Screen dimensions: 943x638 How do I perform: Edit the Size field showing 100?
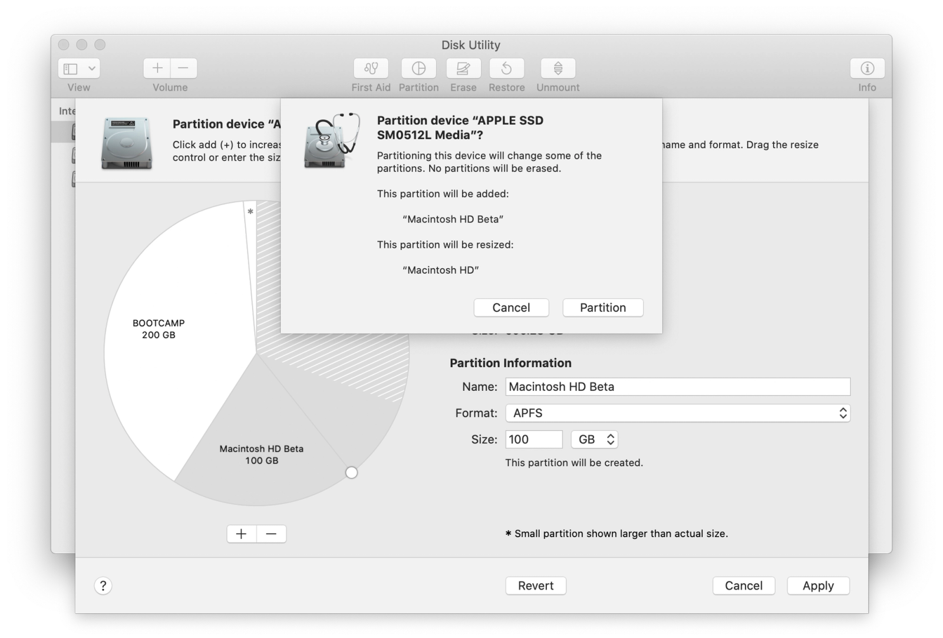(534, 439)
